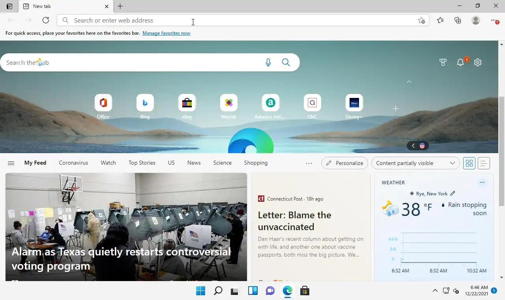This screenshot has height=300, width=505.
Task: Add a new quick link site
Action: (x=396, y=109)
